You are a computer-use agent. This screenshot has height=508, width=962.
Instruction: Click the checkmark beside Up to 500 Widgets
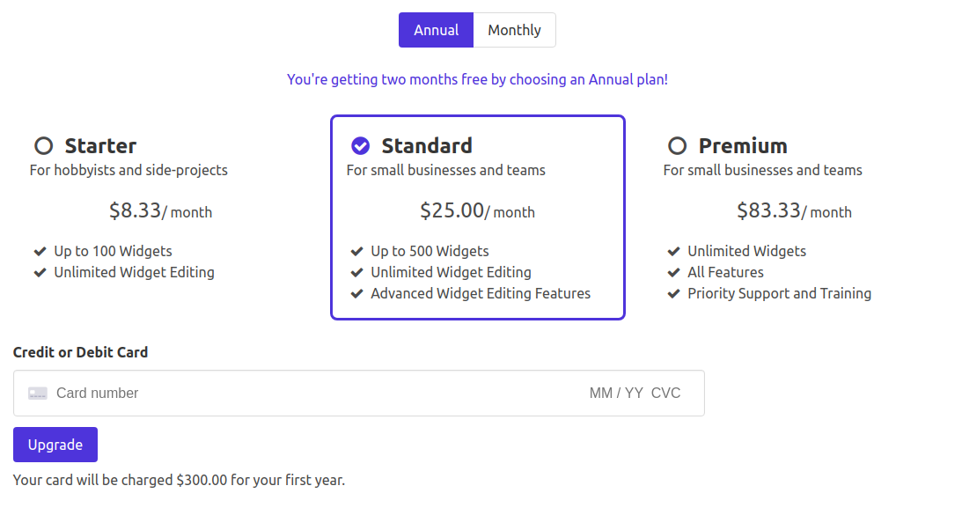356,251
